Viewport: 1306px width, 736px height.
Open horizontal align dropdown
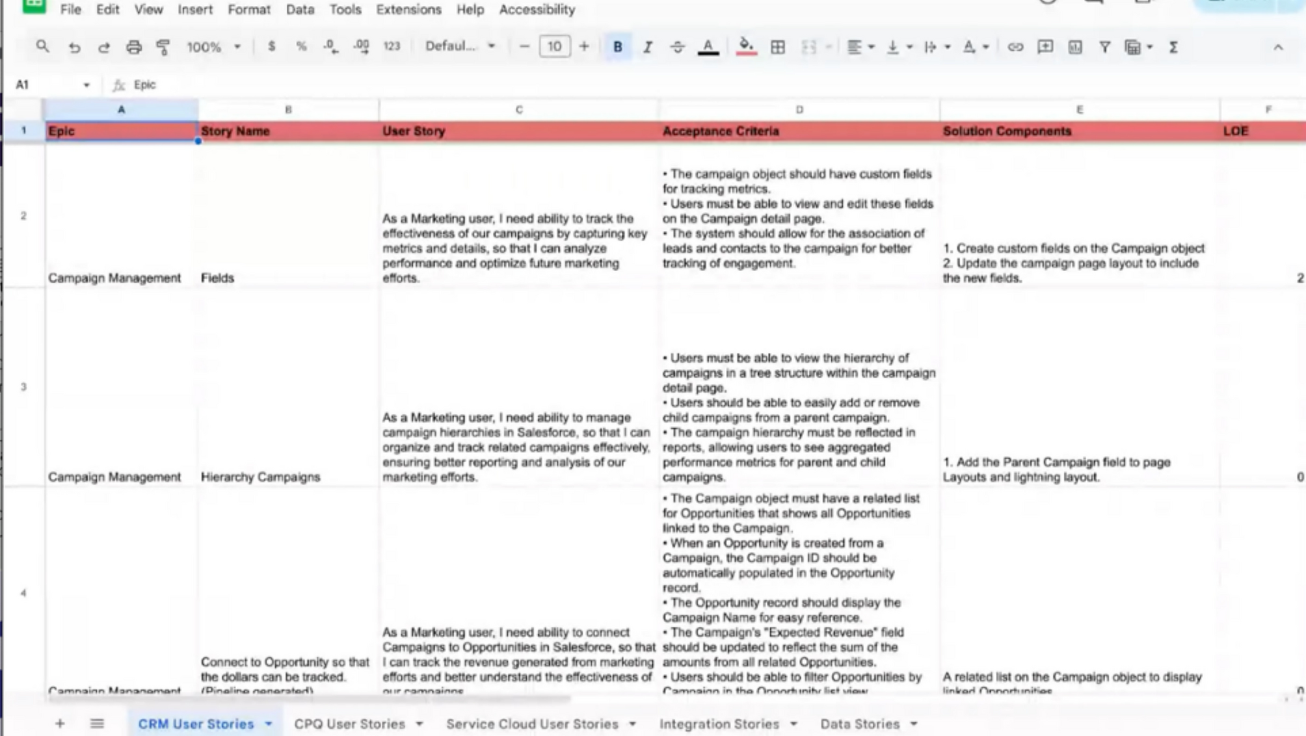pyautogui.click(x=860, y=47)
